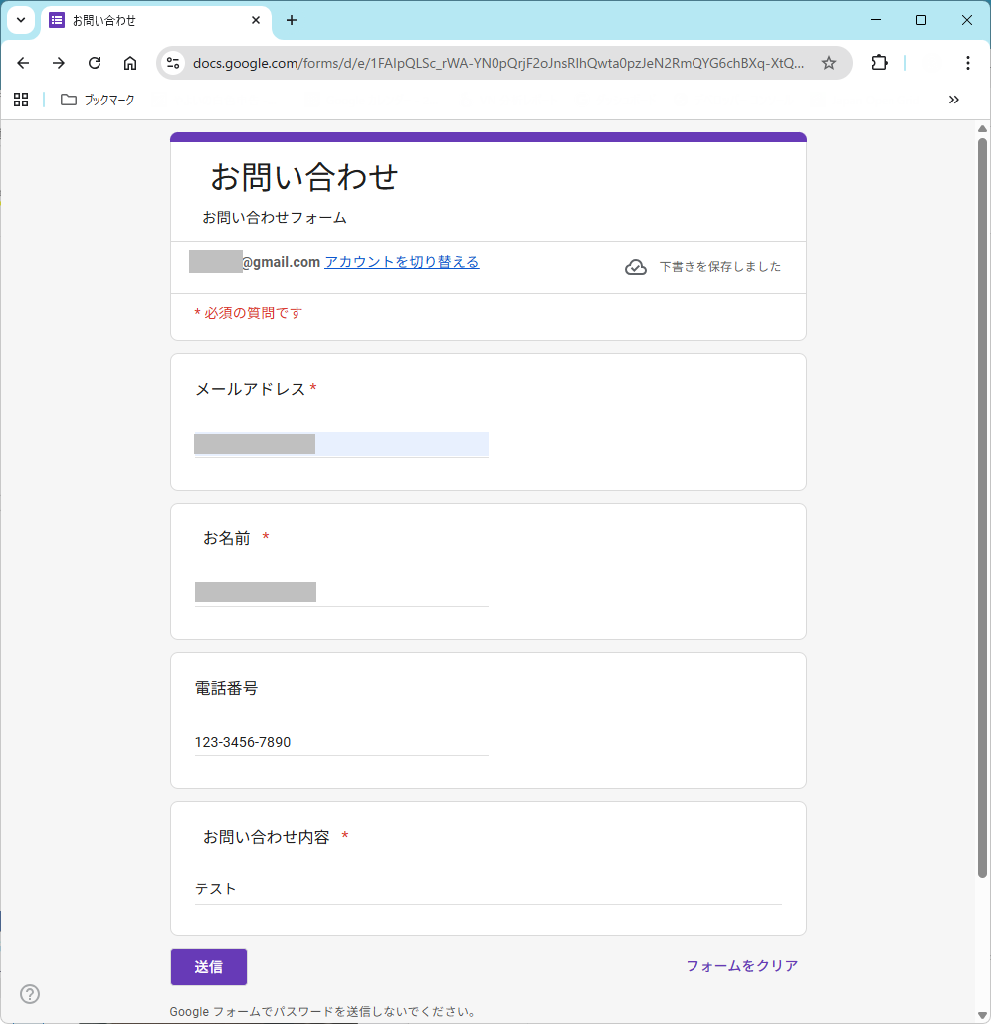
Task: Expand the overflow chevron on bookmarks bar
Action: pos(953,100)
